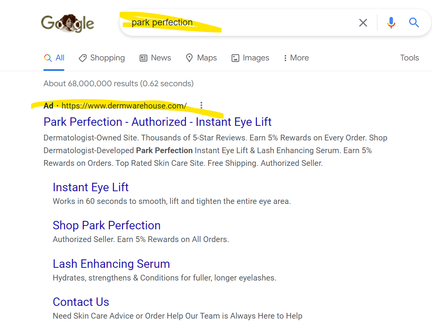Screen dimensions: 432x334
Task: Submit search using the magnifier icon
Action: [414, 23]
